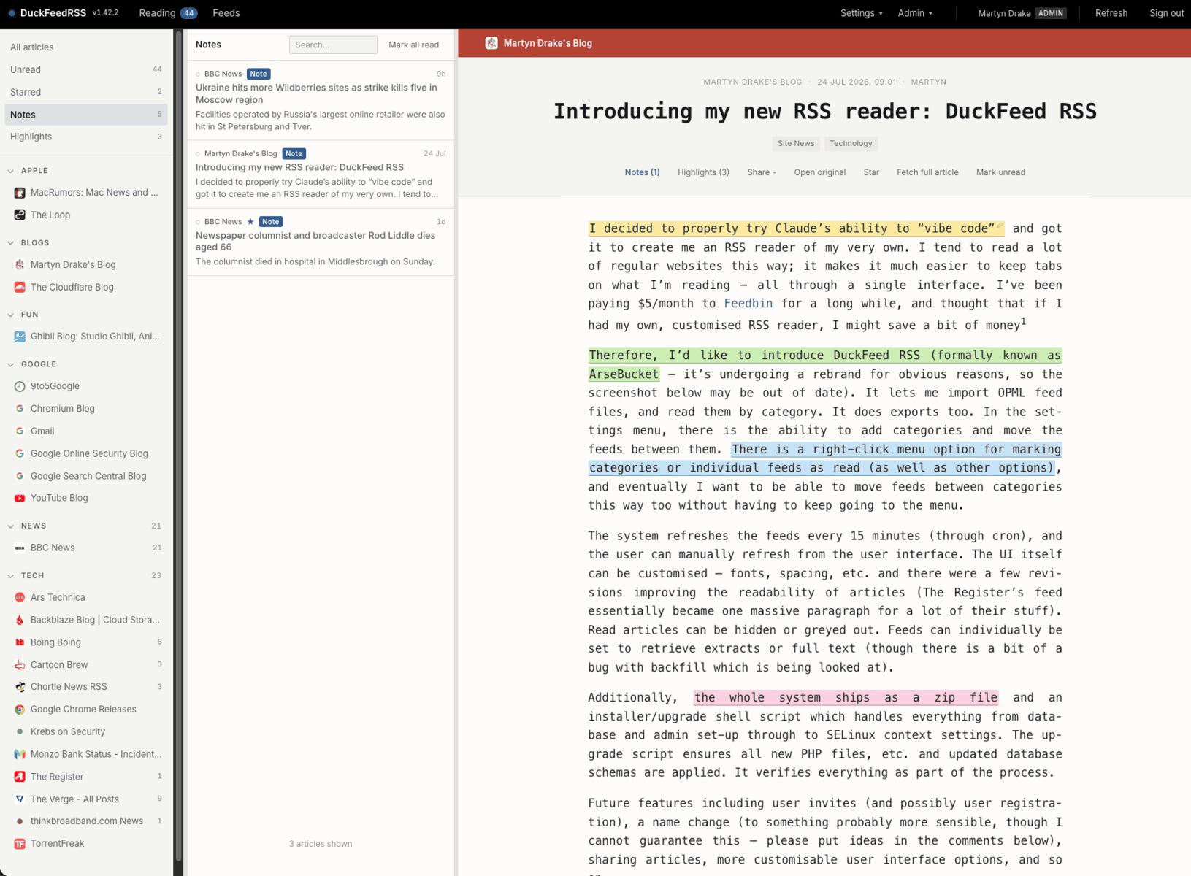
Task: Open the Settings dropdown menu
Action: [x=862, y=13]
